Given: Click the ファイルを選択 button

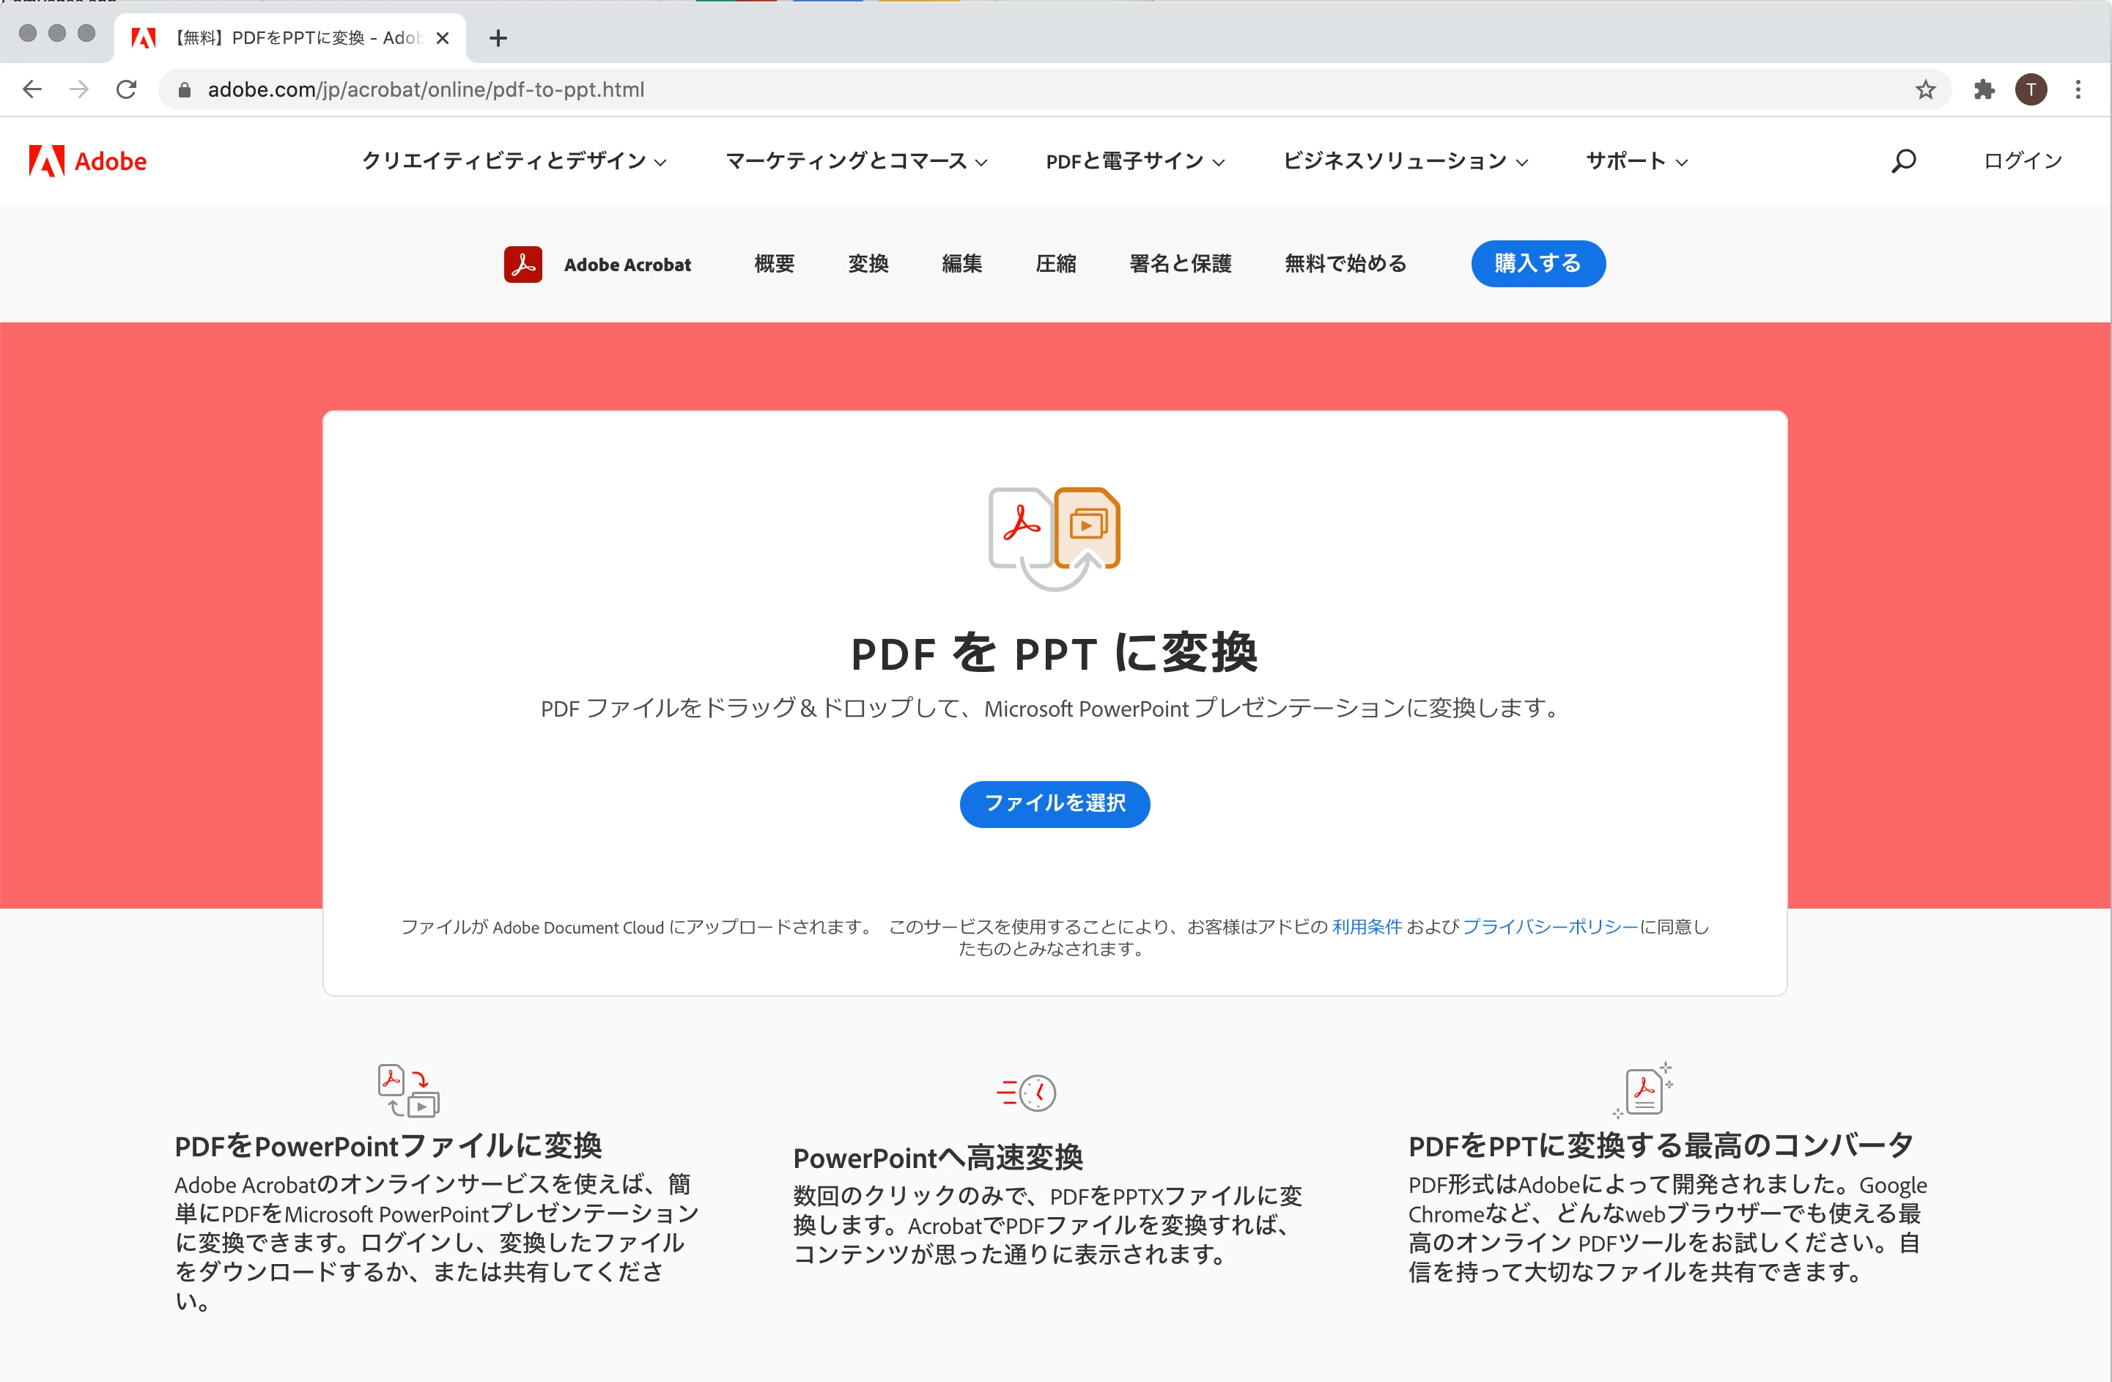Looking at the screenshot, I should [1055, 803].
